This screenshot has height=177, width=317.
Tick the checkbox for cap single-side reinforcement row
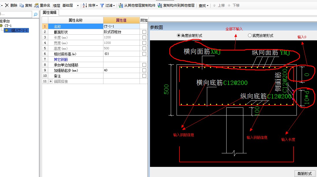(x=144, y=65)
